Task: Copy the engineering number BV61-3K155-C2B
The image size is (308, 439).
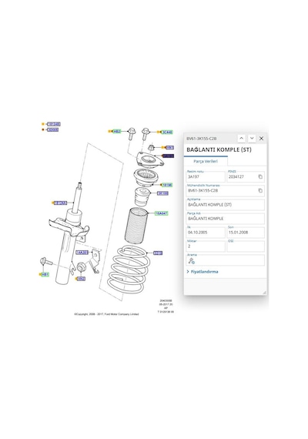Action: click(260, 190)
